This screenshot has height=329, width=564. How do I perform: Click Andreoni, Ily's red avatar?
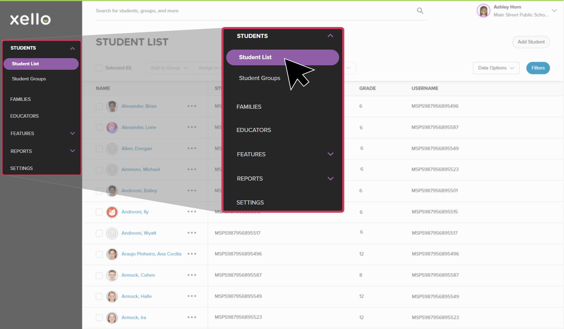112,212
